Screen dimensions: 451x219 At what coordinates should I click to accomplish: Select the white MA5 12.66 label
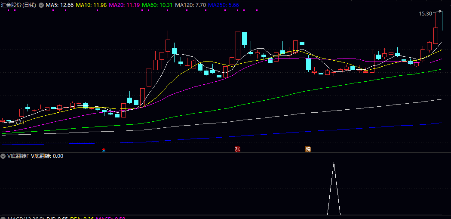point(59,5)
